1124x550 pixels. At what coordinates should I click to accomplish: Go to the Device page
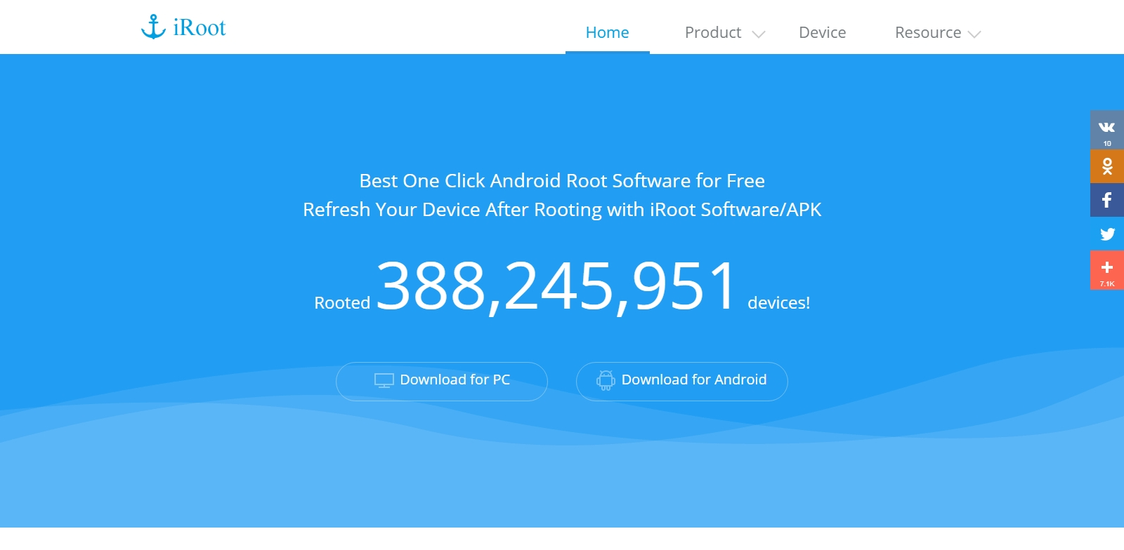822,32
